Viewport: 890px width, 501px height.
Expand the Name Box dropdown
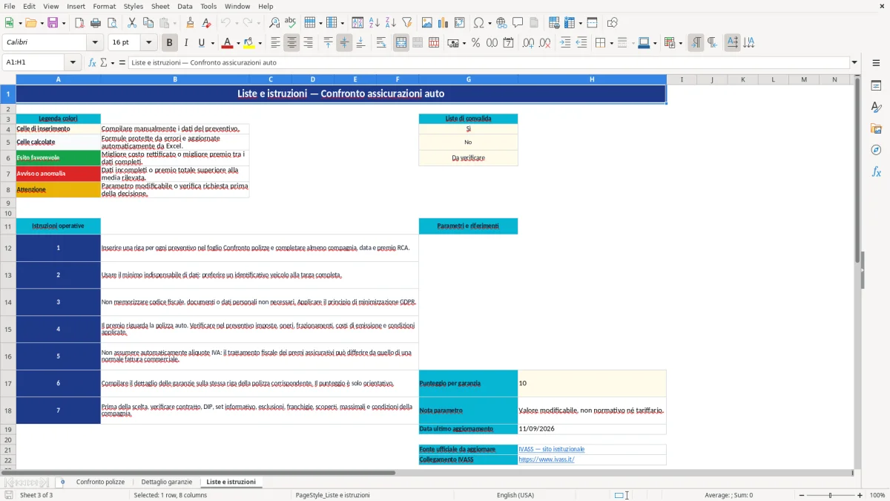point(73,62)
